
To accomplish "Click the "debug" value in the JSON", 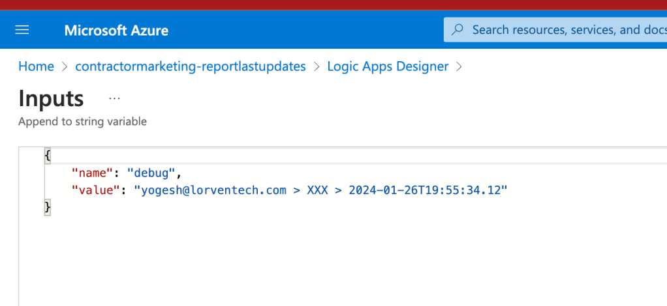I will click(151, 173).
